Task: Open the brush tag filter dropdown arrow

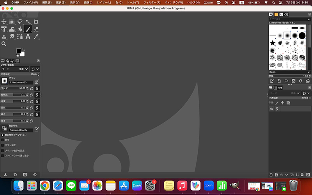Action: coord(308,19)
